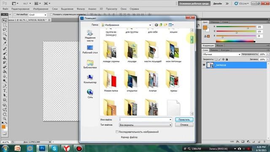Open the view menu dropdown in dialog
This screenshot has height=152, width=270.
(x=171, y=25)
